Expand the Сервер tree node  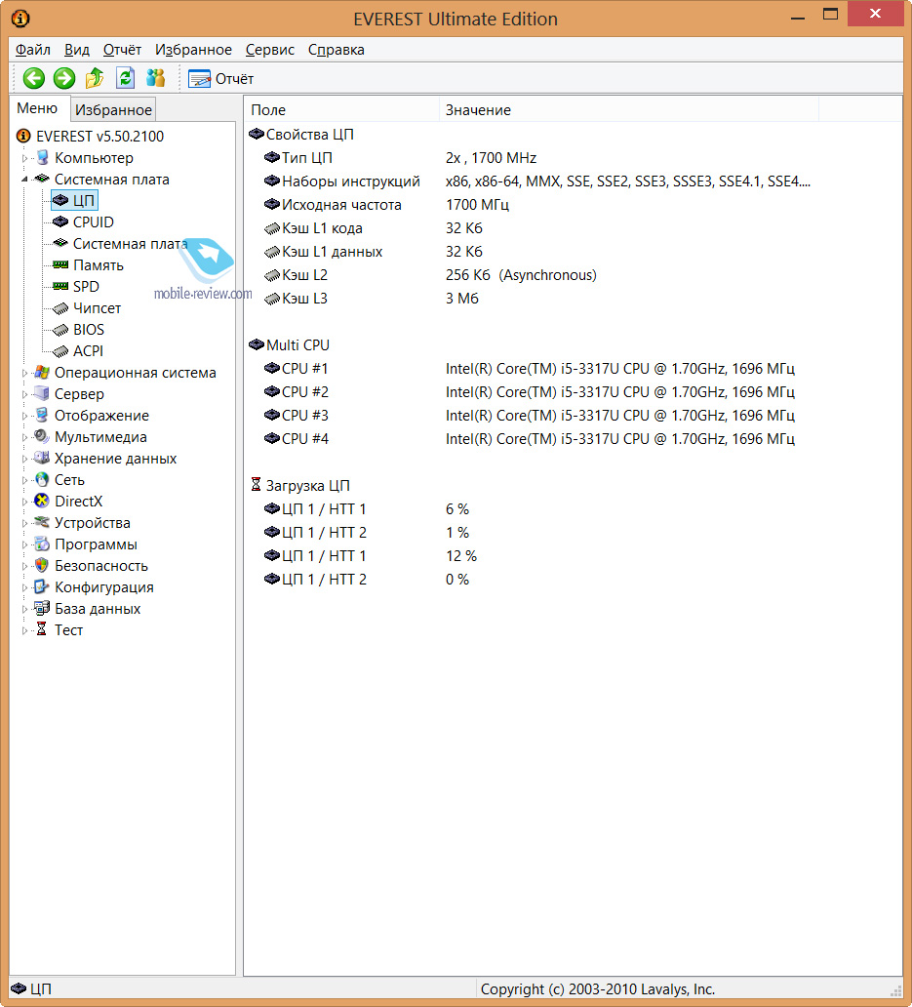(x=24, y=394)
